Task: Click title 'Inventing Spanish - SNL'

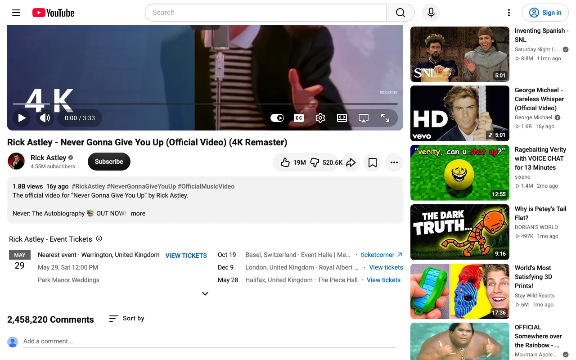Action: (542, 35)
